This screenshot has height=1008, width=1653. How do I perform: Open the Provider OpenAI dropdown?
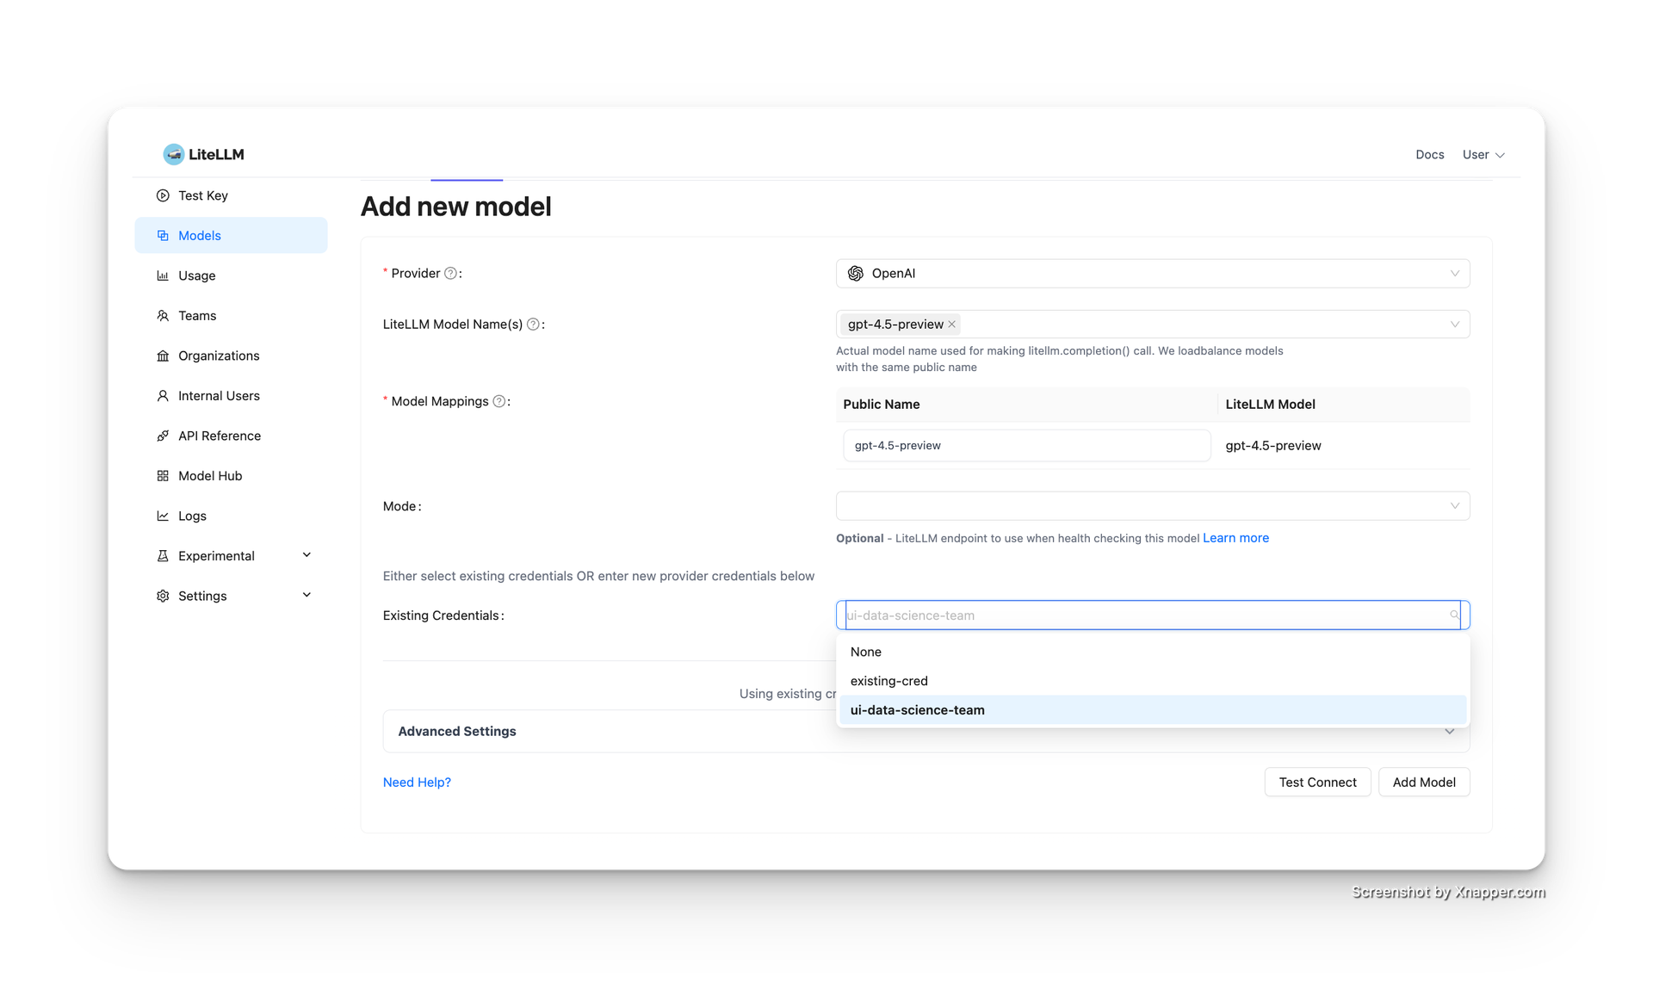[x=1152, y=273]
